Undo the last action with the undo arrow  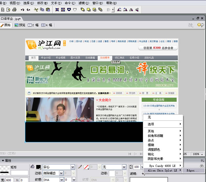pos(22,10)
